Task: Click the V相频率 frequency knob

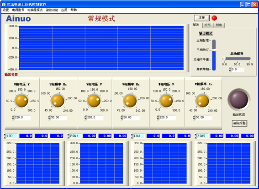Action: 130,101
